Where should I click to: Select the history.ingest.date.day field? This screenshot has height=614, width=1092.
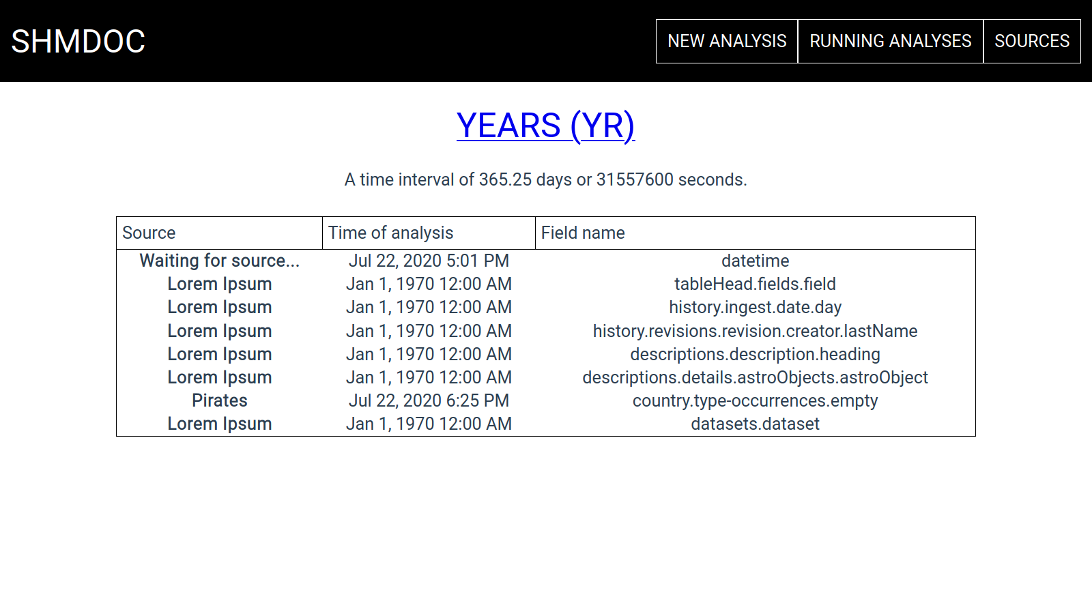tap(755, 308)
